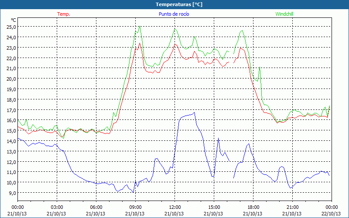Viewport: 349px width, 218px height.
Task: Select the green Windchill legend label
Action: point(284,14)
